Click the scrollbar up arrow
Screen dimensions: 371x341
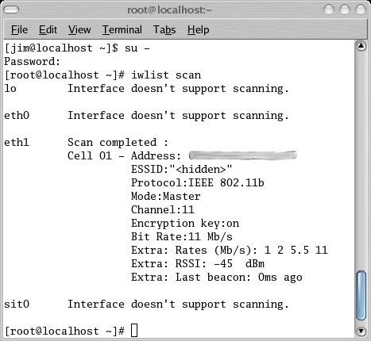pos(361,46)
